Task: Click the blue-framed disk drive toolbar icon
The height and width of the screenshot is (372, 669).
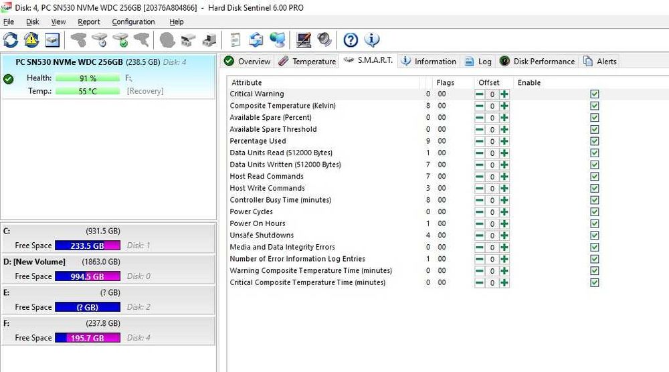Action: point(52,40)
